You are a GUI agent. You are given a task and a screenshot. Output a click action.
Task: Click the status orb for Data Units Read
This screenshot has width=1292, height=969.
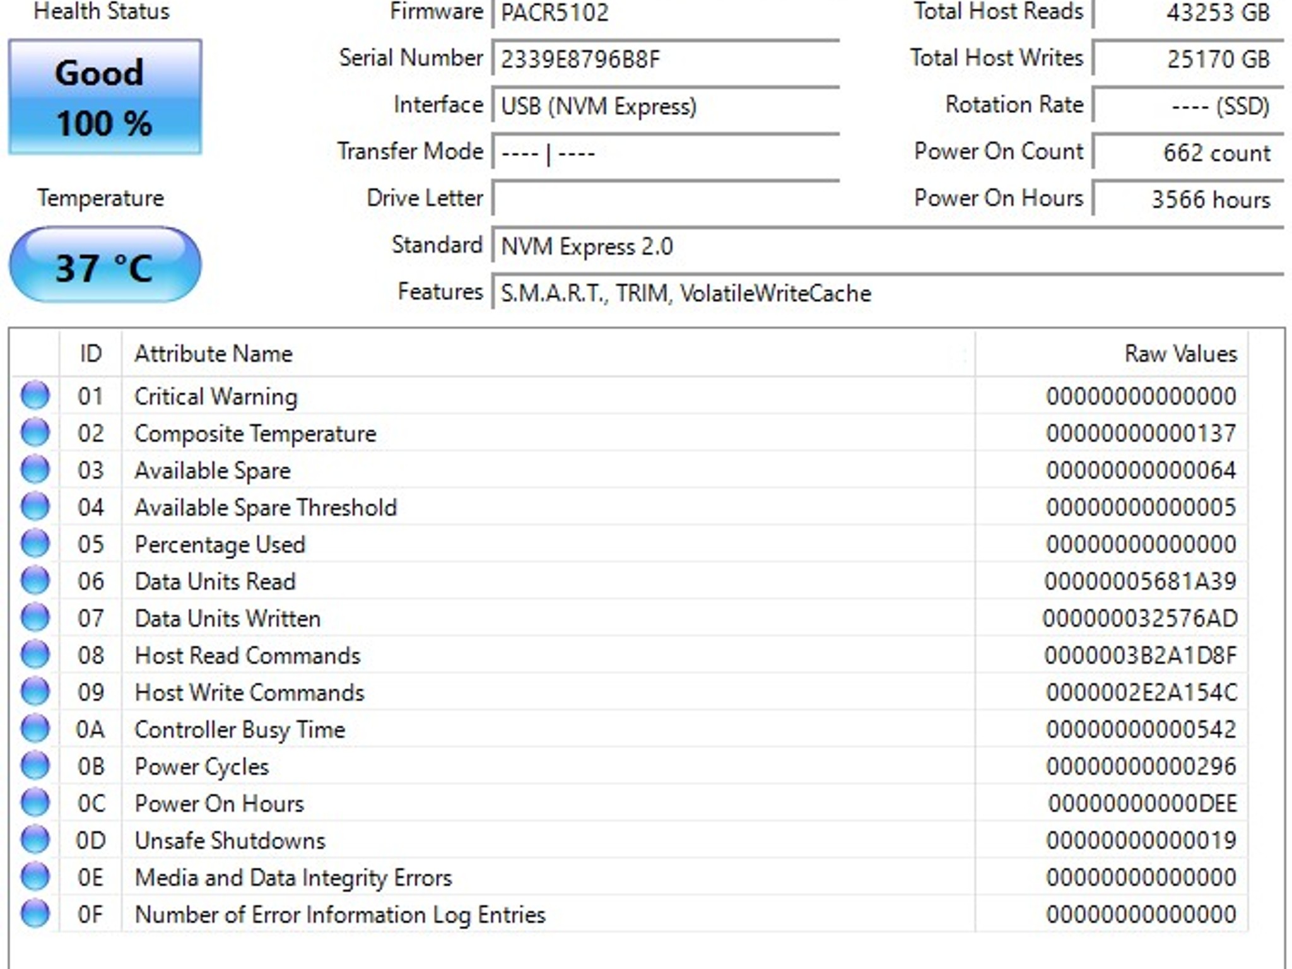pos(35,581)
